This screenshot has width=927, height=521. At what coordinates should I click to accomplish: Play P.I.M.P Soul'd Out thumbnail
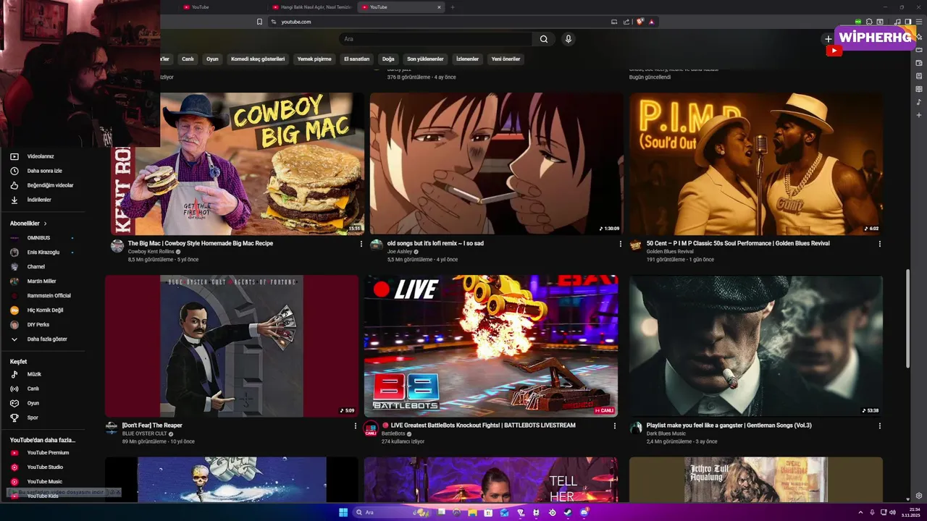756,164
